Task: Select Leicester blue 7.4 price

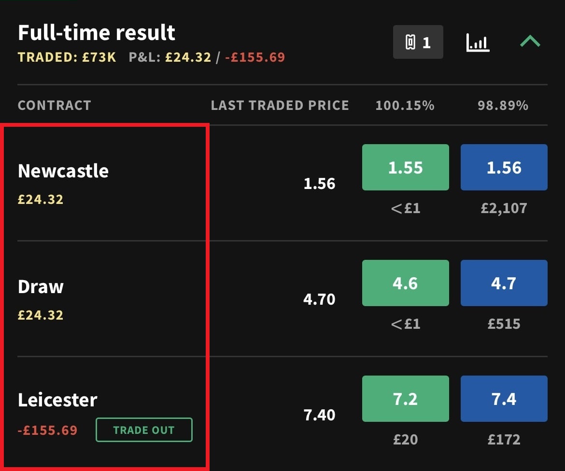Action: [504, 399]
